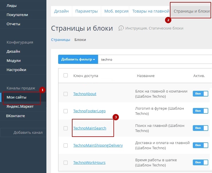
Task: Click the info icon beside Инструкция
Action: (x=121, y=28)
